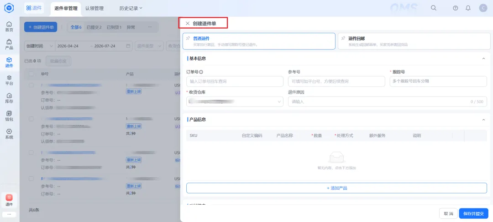This screenshot has height=222, width=493.
Task: Tick the fourth return order row checkbox
Action: [x=31, y=178]
